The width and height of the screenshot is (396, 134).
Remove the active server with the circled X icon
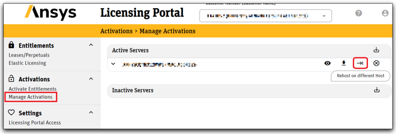click(x=376, y=63)
